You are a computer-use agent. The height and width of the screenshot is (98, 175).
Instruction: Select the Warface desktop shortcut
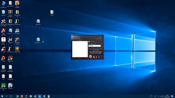(10, 40)
